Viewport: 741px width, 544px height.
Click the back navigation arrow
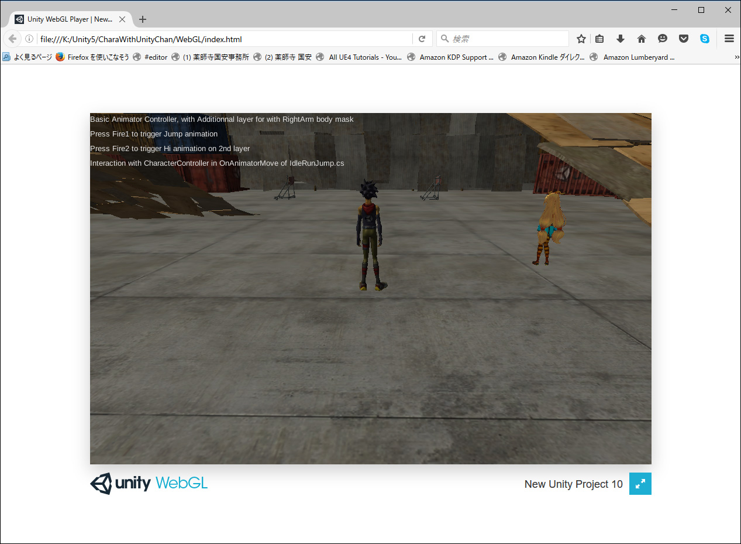12,39
